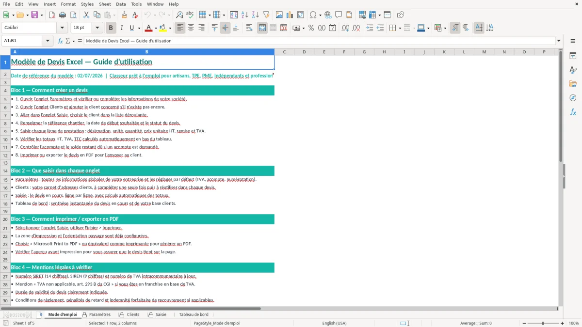The image size is (582, 327).
Task: Open sidebar Functions fx icon
Action: pos(573,112)
